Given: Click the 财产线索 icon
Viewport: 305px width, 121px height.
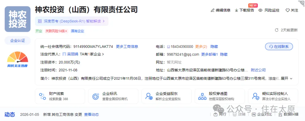Looking at the screenshot, I should [x=42, y=96].
